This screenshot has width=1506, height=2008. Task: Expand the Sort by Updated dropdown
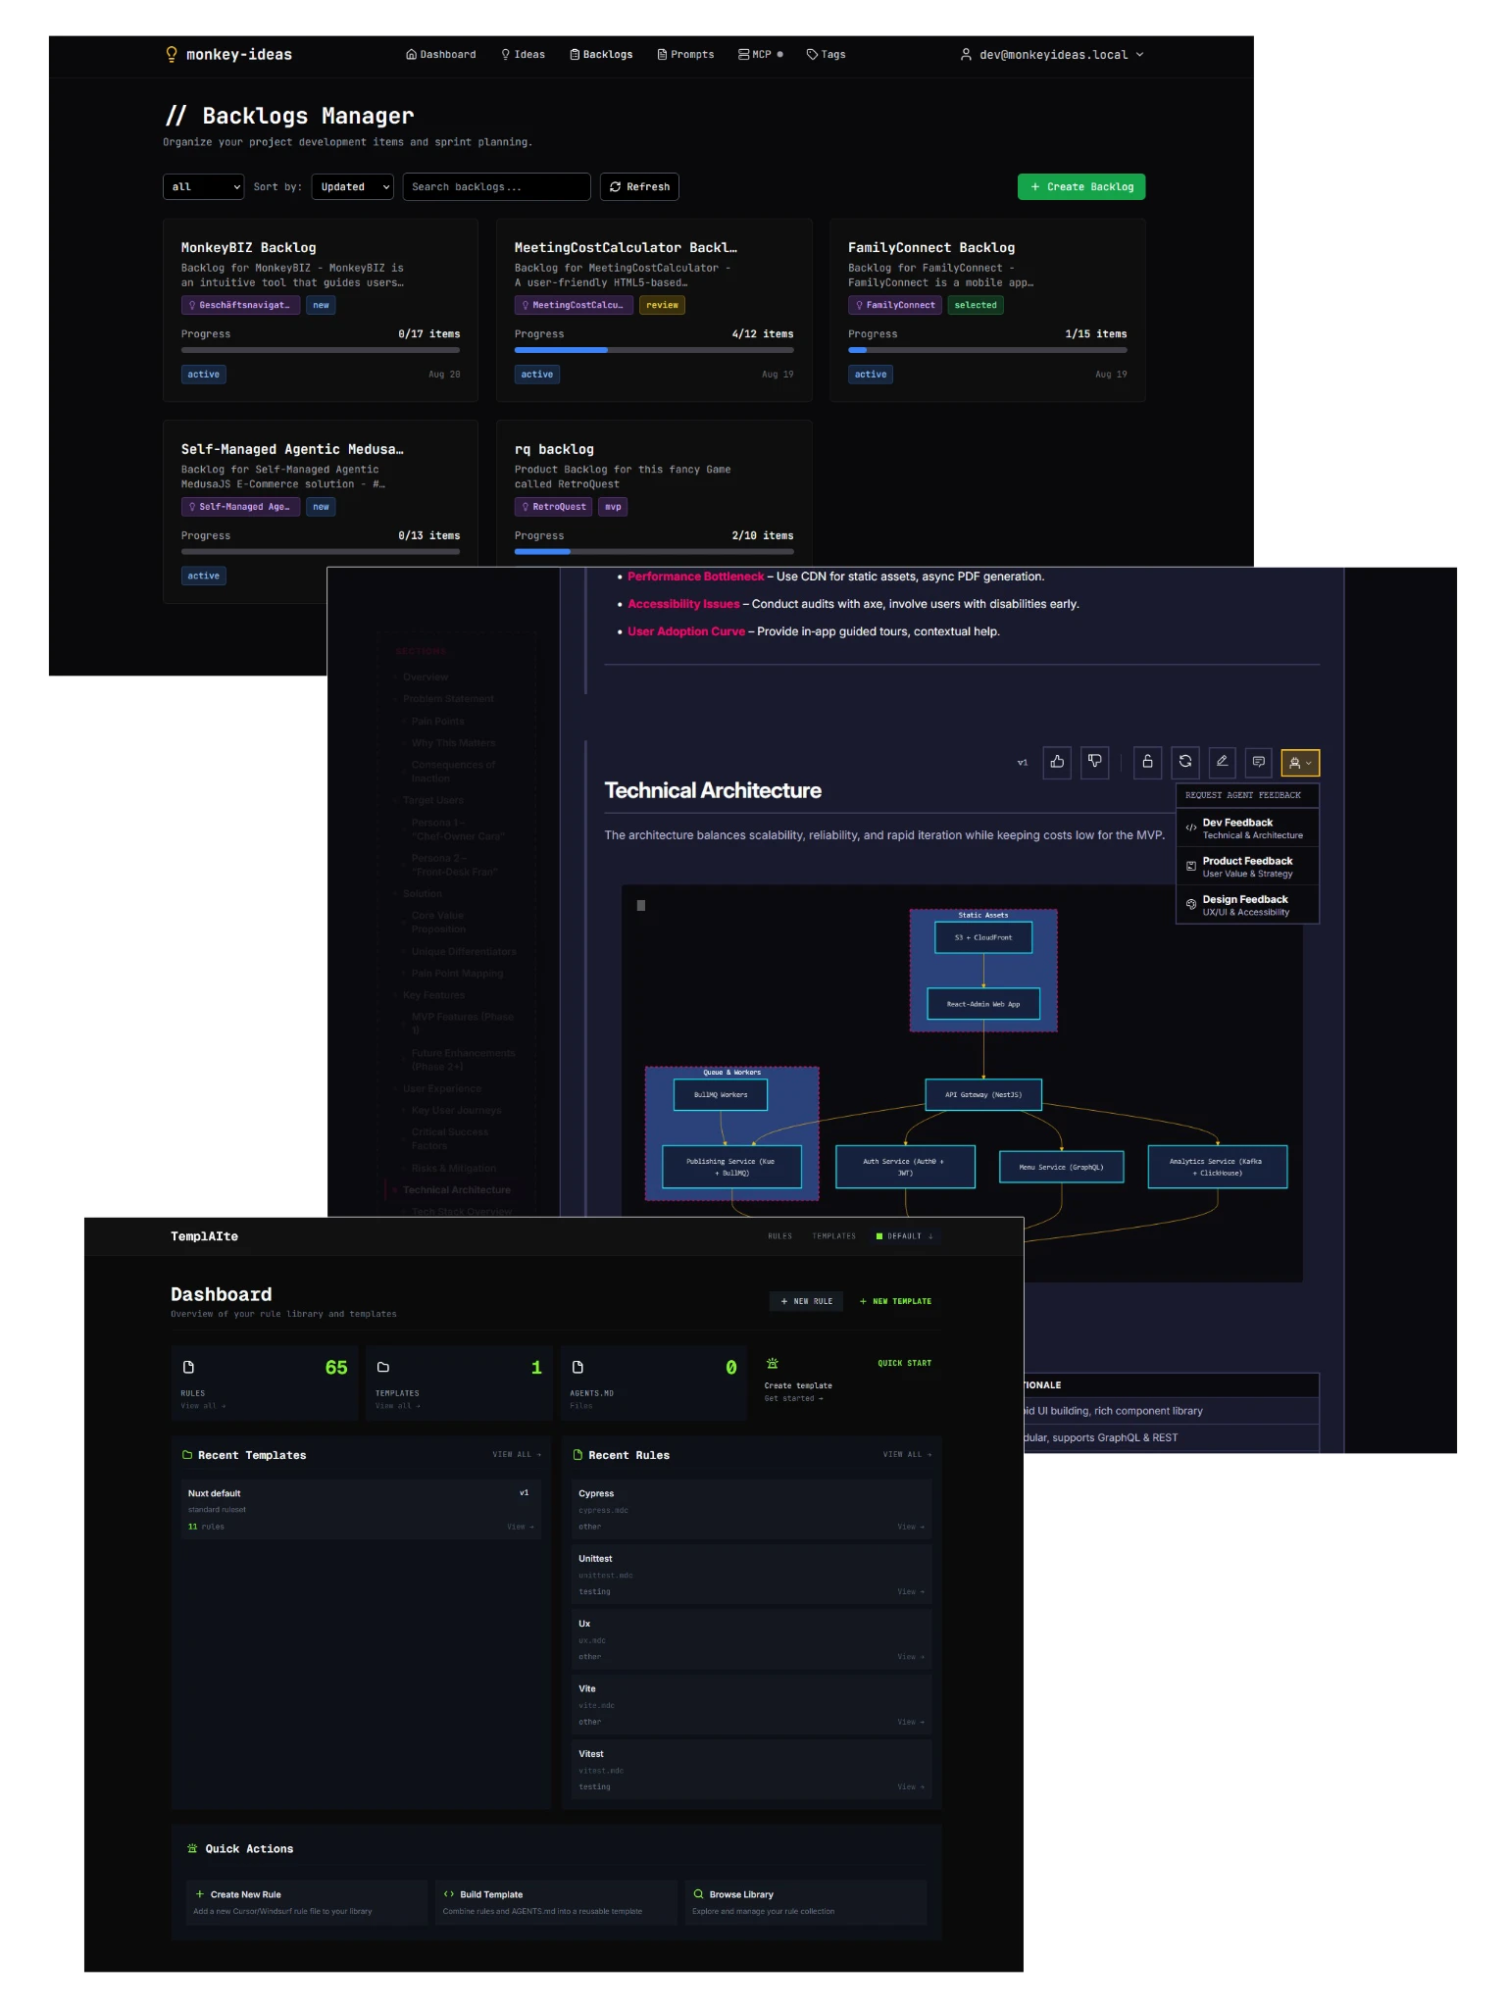[x=353, y=187]
